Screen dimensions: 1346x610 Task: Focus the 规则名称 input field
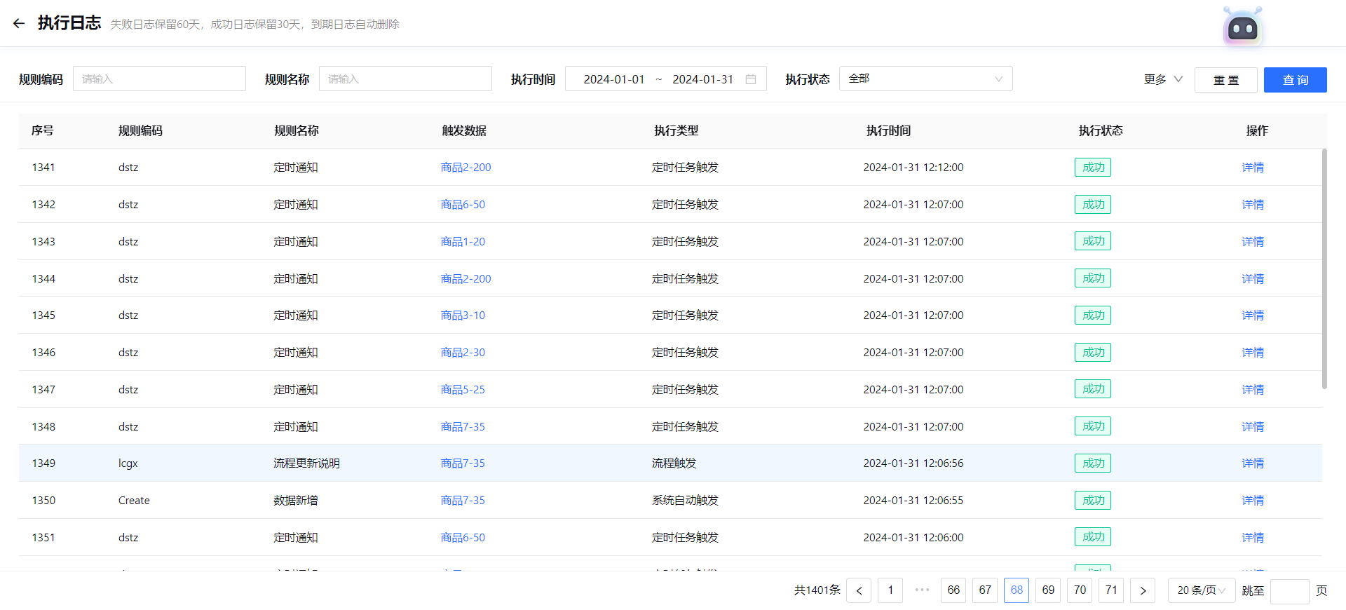(x=405, y=79)
